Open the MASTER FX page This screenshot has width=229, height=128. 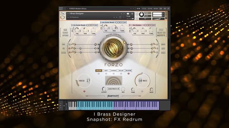161,36
